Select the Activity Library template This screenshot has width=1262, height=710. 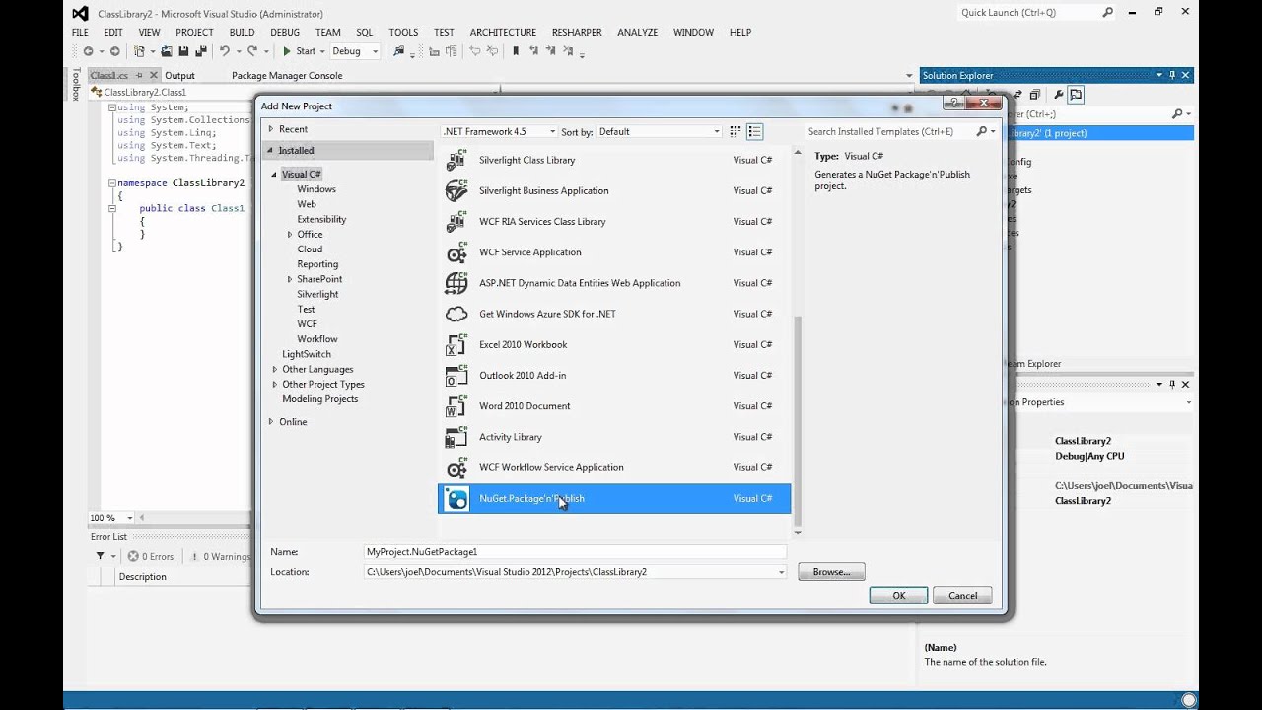tap(614, 437)
